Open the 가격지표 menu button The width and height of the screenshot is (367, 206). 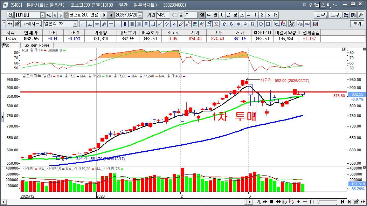32,23
